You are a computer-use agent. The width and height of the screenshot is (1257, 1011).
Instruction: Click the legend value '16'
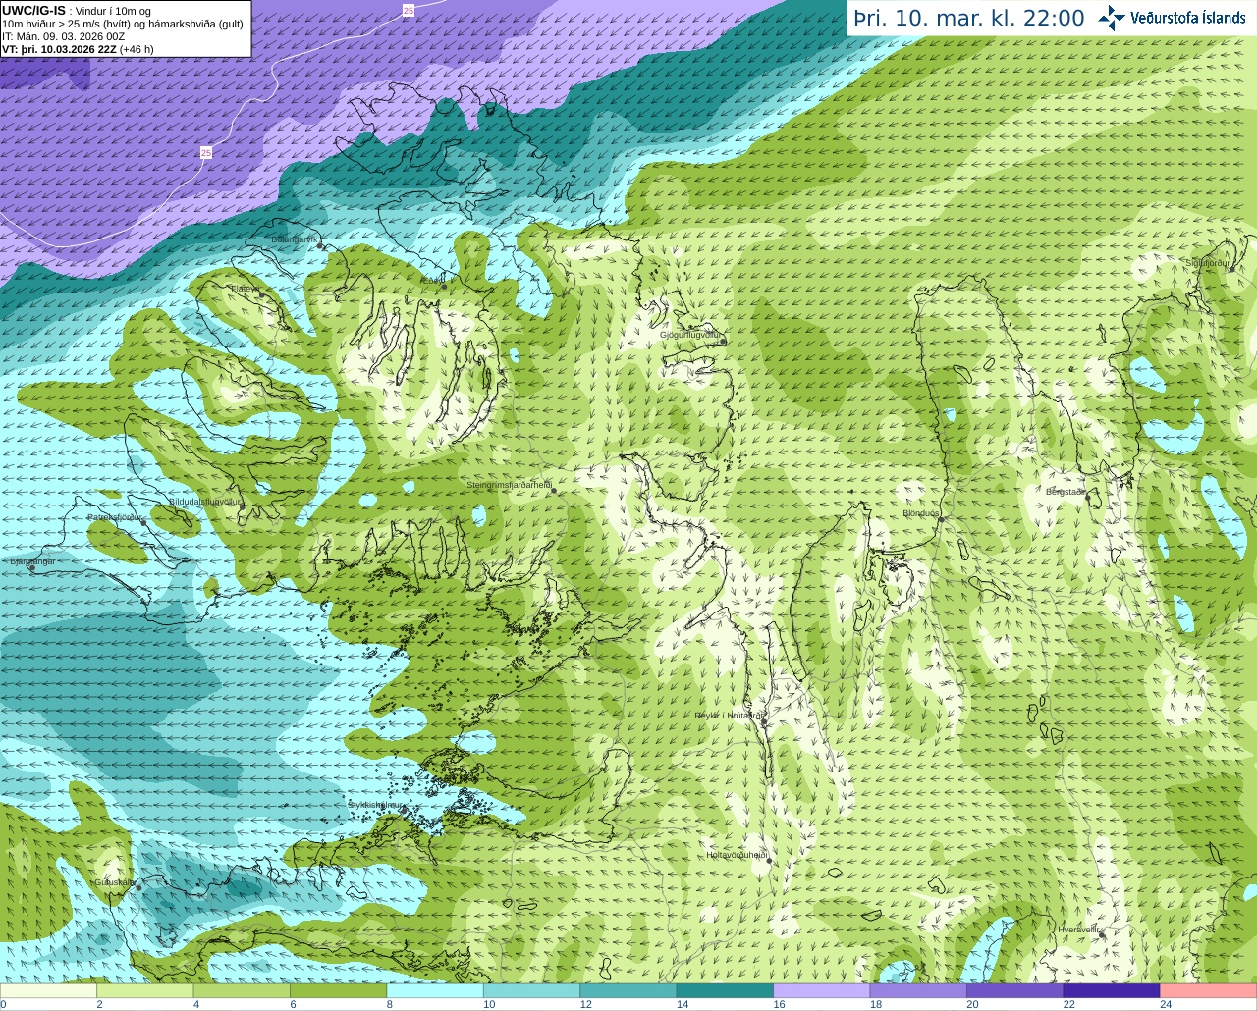779,1004
